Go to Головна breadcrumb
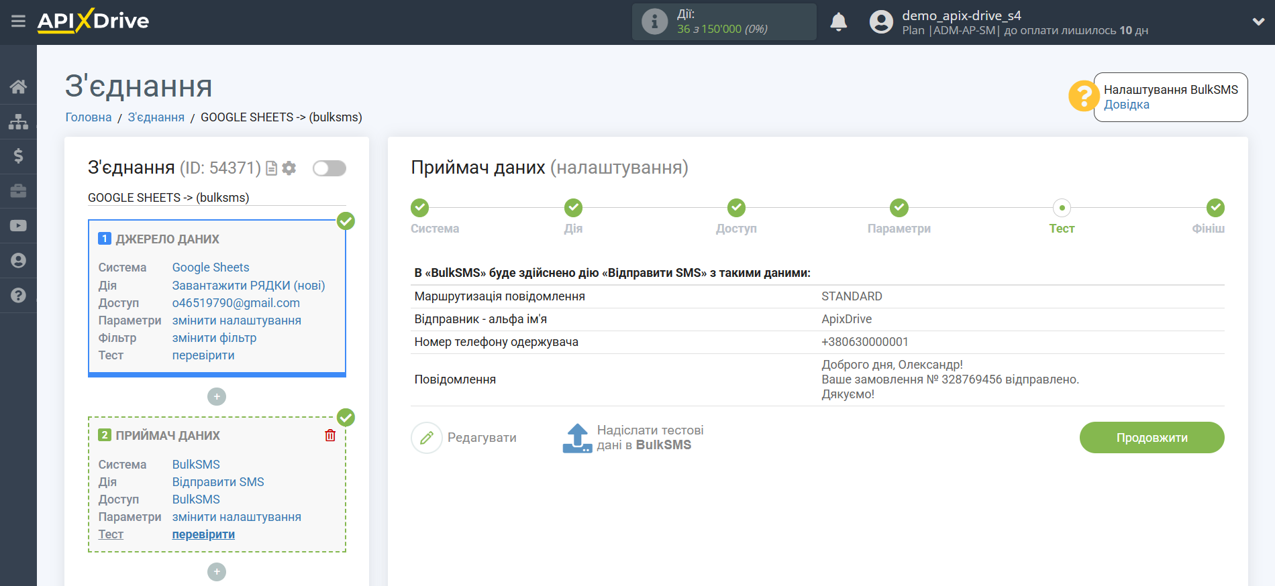The height and width of the screenshot is (586, 1275). (88, 117)
